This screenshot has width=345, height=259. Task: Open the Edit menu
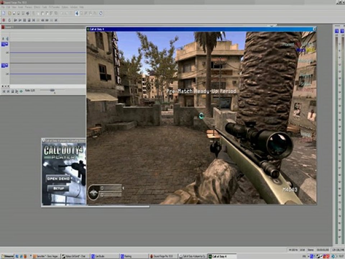pos(8,7)
